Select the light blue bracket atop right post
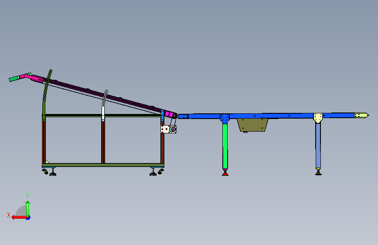378x245 pixels. tap(162, 115)
